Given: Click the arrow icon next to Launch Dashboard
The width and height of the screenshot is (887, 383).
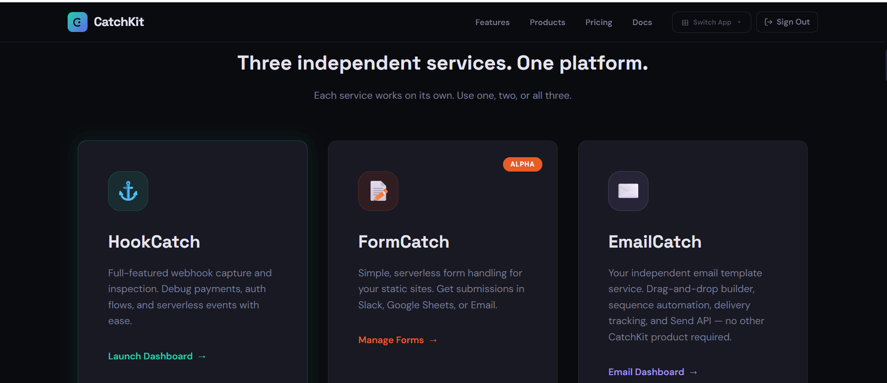Looking at the screenshot, I should (201, 356).
